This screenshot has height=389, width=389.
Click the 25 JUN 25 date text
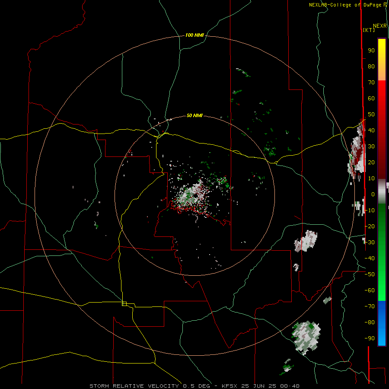[259, 386]
